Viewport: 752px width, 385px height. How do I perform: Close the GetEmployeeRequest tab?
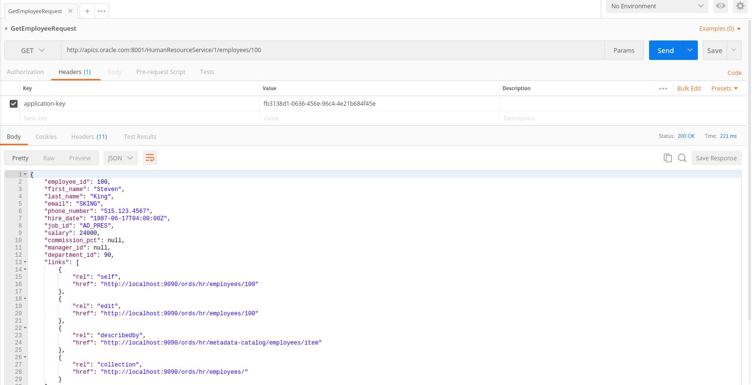click(71, 11)
